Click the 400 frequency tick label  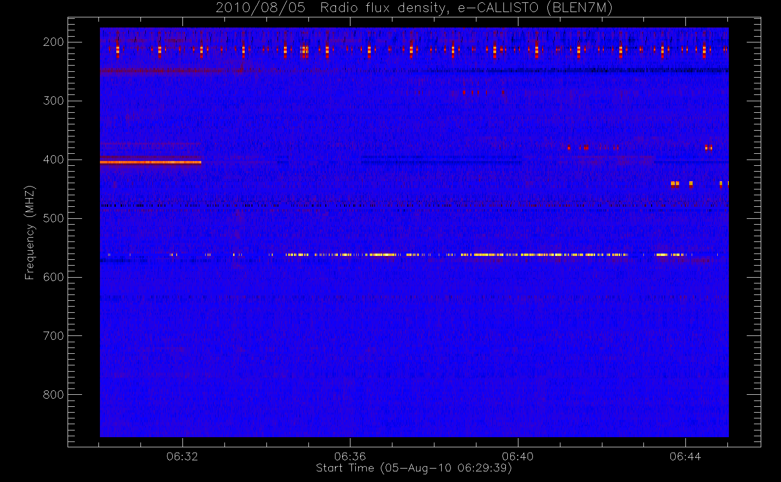pos(54,160)
